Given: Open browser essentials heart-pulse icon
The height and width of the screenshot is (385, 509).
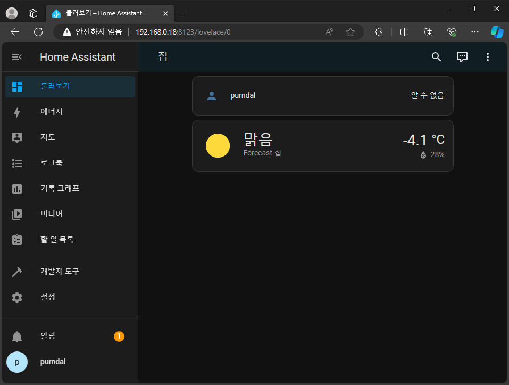Looking at the screenshot, I should point(451,32).
